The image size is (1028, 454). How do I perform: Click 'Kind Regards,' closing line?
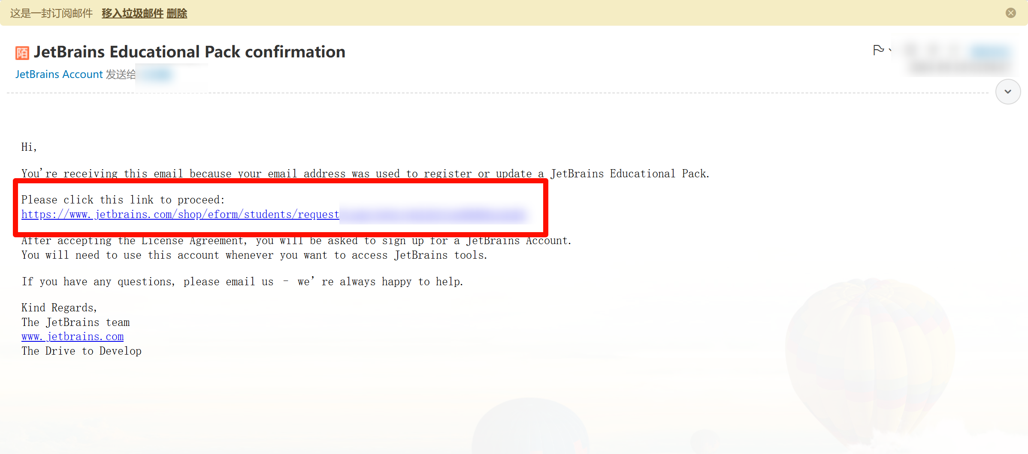click(59, 308)
